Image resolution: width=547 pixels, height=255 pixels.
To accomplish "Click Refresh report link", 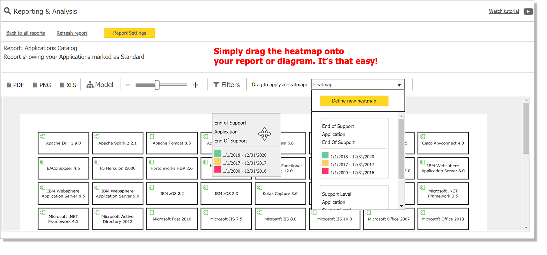I will click(x=72, y=33).
